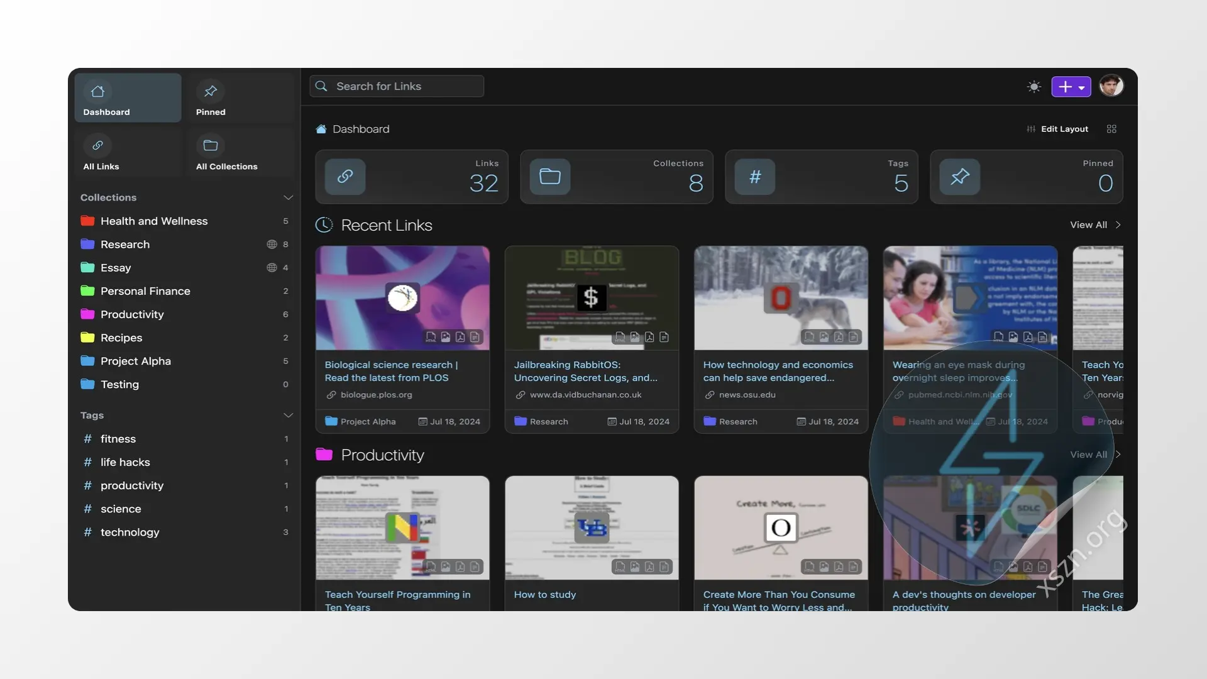1207x679 pixels.
Task: Open the user profile avatar menu
Action: click(x=1111, y=86)
